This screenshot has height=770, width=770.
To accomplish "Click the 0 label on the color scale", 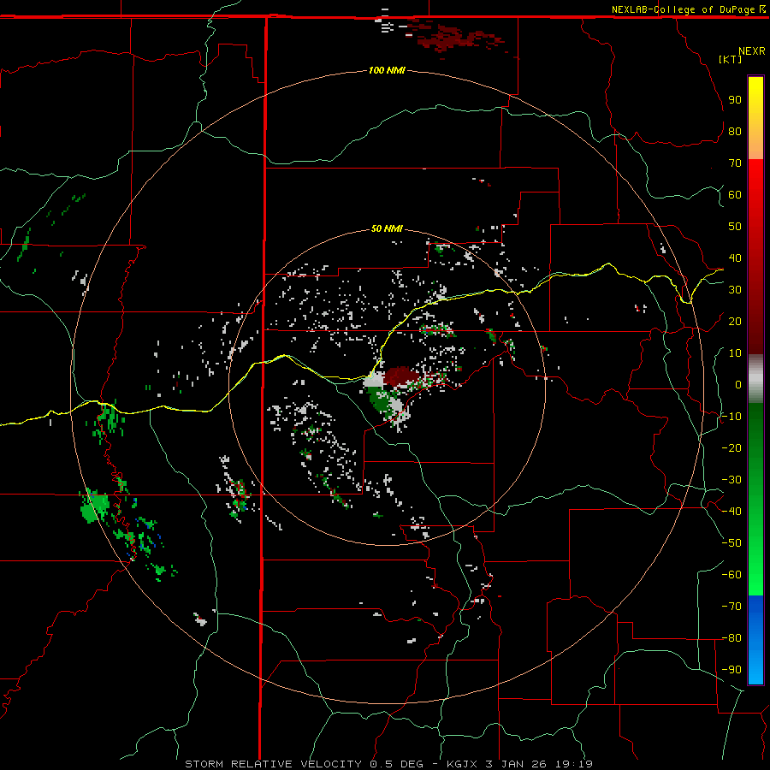I will (x=738, y=385).
